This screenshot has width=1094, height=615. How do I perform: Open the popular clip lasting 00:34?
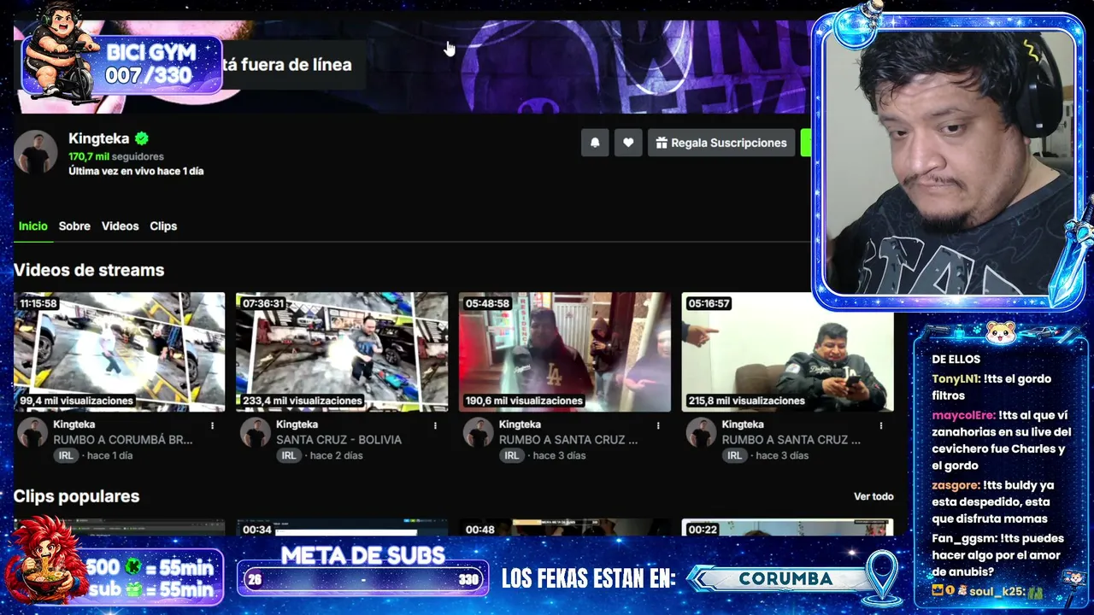pos(342,528)
